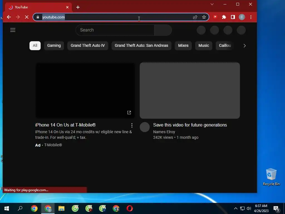Select the Music category chip
The width and height of the screenshot is (285, 214).
pyautogui.click(x=204, y=45)
